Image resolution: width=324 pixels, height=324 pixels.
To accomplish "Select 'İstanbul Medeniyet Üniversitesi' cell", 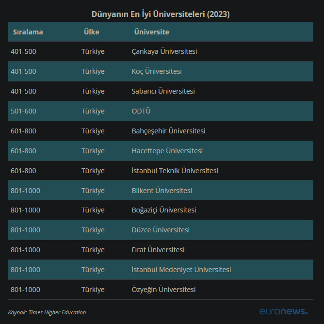I will pos(181,270).
